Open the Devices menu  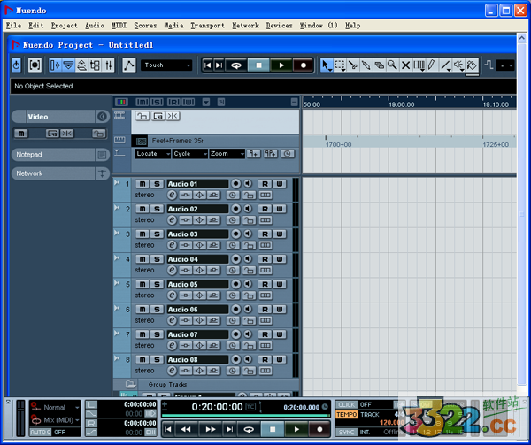279,26
